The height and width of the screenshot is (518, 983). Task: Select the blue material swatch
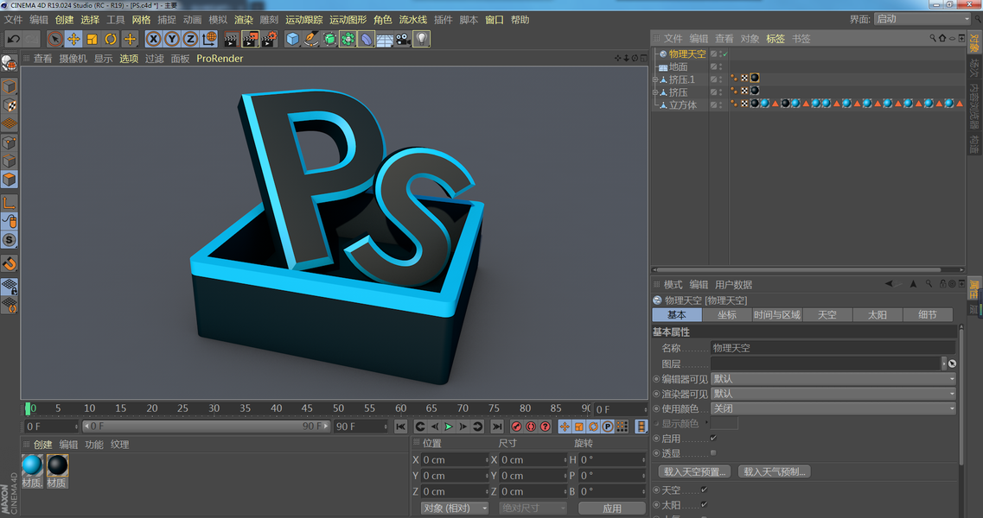[32, 465]
